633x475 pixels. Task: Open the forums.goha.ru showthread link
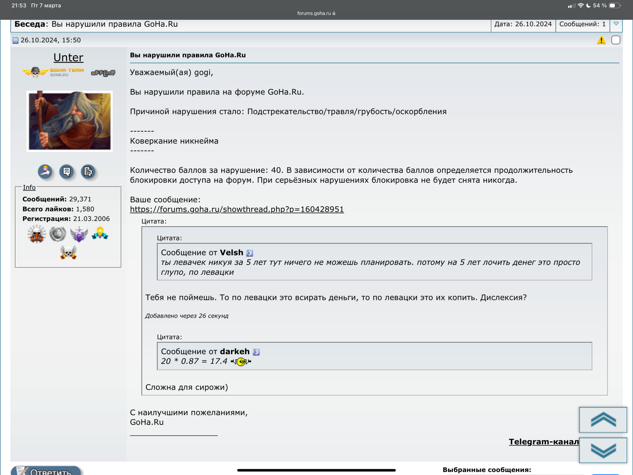pos(237,209)
